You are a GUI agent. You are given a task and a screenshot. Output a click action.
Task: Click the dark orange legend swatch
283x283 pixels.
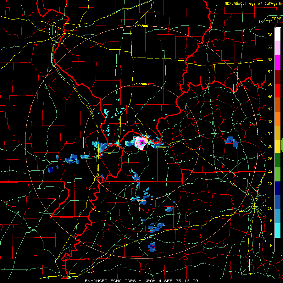tap(278, 104)
